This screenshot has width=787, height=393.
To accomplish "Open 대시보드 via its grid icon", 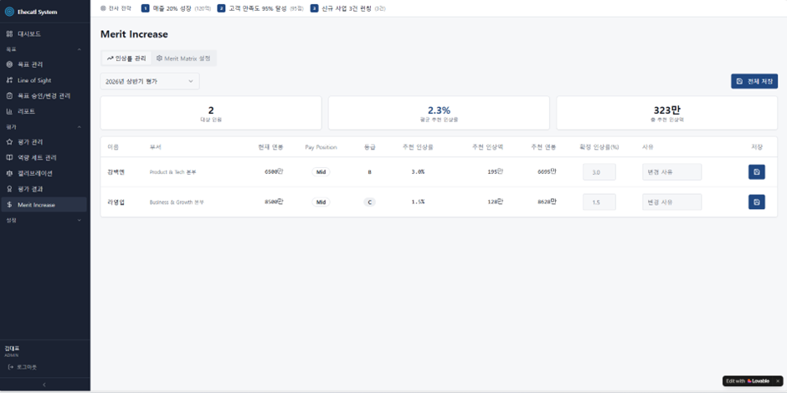I will [x=9, y=34].
